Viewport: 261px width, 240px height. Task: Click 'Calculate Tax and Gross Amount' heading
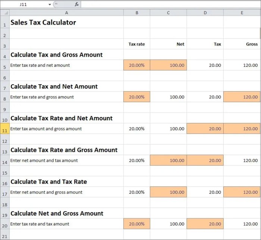[67, 54]
